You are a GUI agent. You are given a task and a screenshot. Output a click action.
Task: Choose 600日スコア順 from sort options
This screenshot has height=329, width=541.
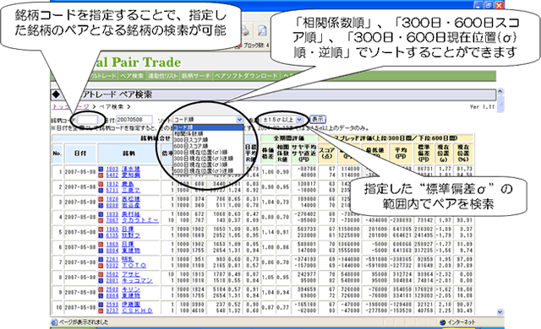coord(190,146)
